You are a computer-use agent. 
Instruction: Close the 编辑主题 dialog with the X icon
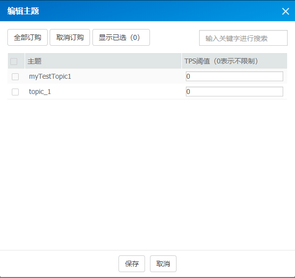285,11
